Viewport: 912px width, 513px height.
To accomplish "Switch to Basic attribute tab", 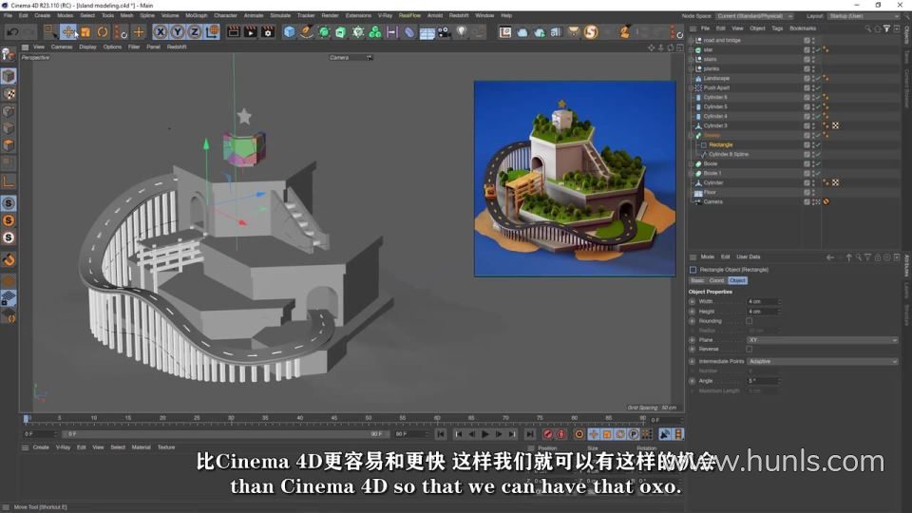I will 697,280.
